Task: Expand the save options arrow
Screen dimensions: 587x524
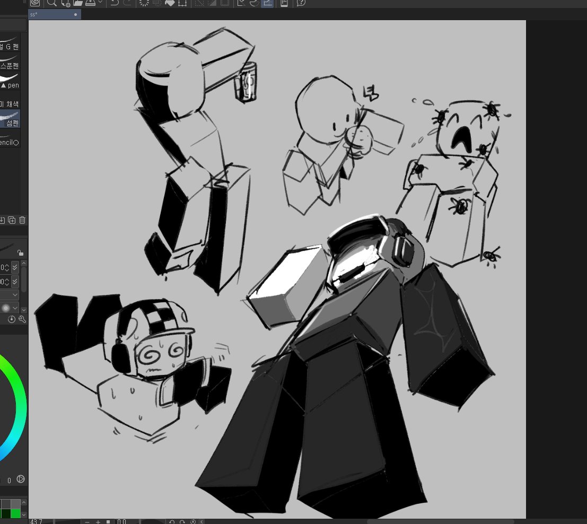Action: 100,3
